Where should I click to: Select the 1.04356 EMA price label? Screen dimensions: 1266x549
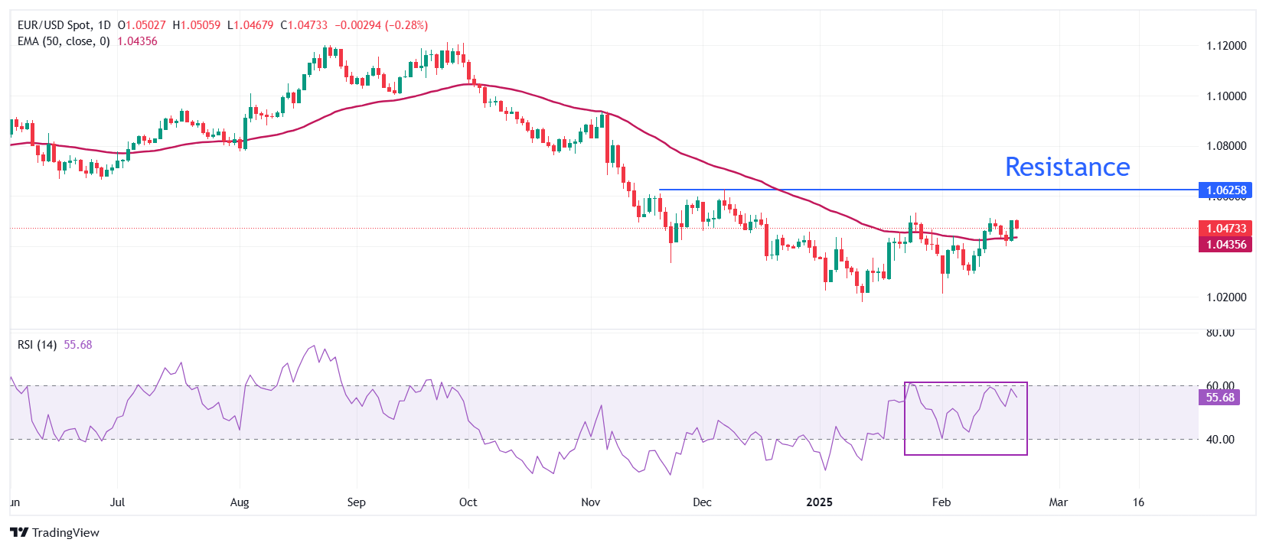1225,245
